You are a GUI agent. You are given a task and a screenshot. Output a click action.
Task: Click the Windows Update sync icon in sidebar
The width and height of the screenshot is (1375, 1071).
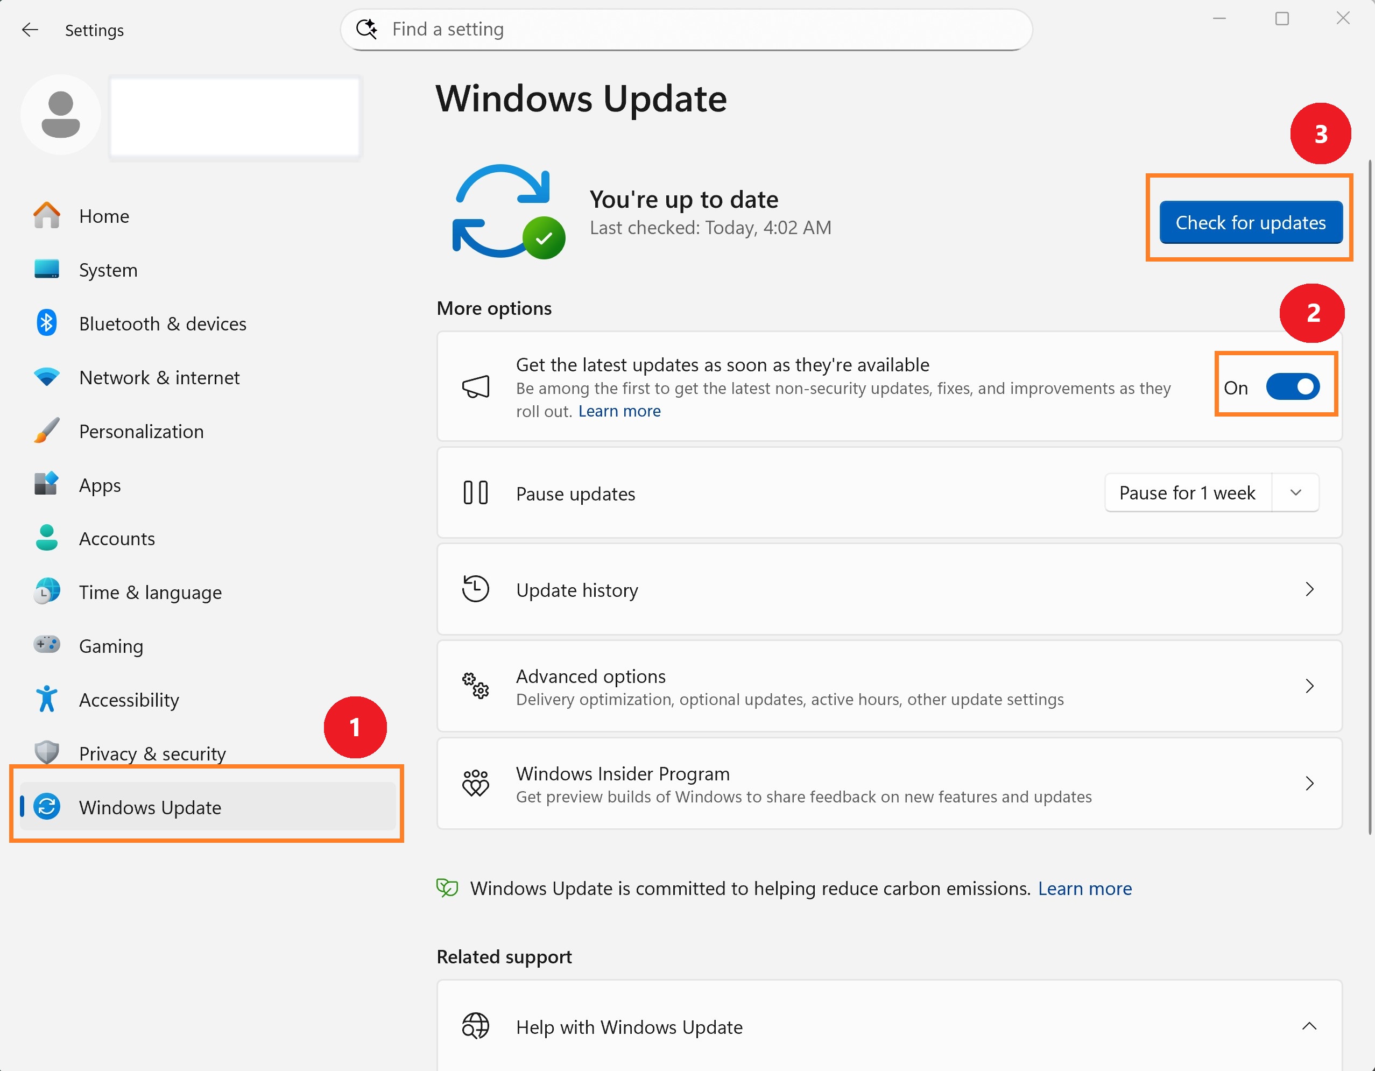click(x=47, y=807)
